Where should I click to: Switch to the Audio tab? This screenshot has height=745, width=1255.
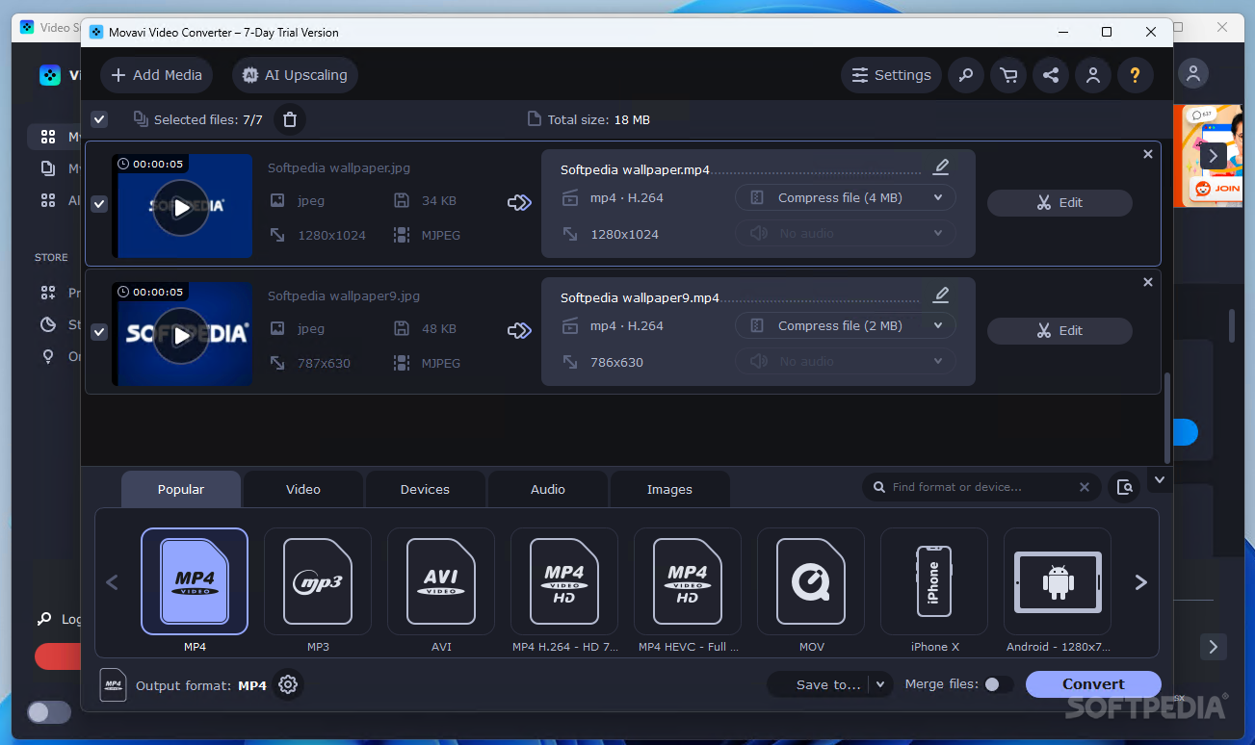[548, 489]
